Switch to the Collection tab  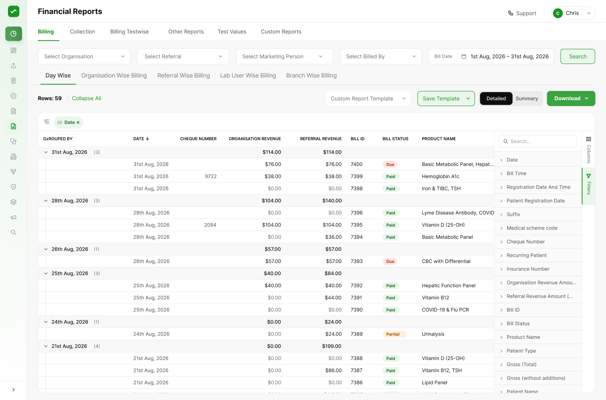pos(82,32)
